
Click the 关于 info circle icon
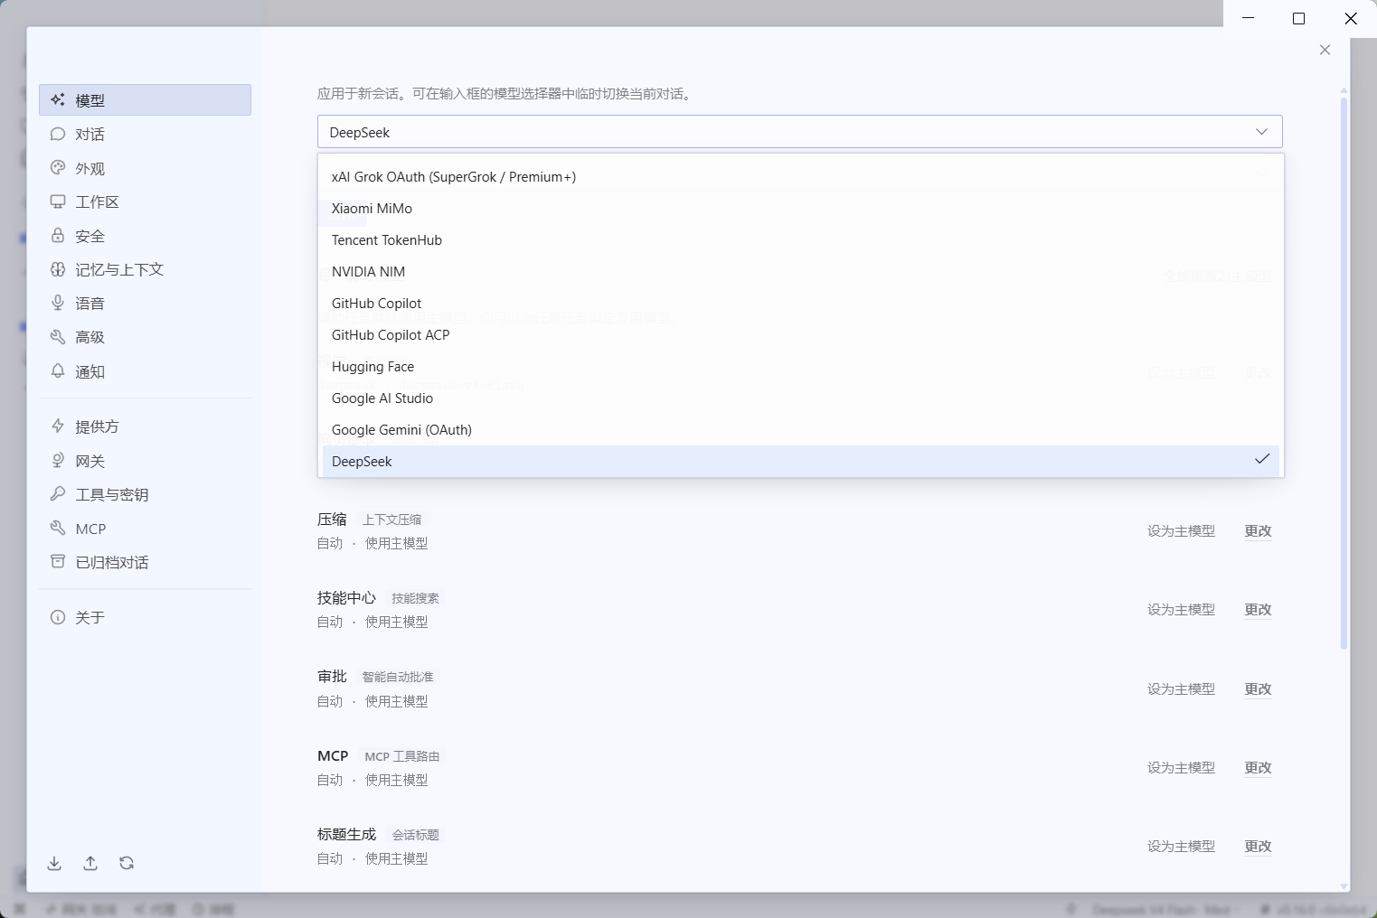pos(58,617)
